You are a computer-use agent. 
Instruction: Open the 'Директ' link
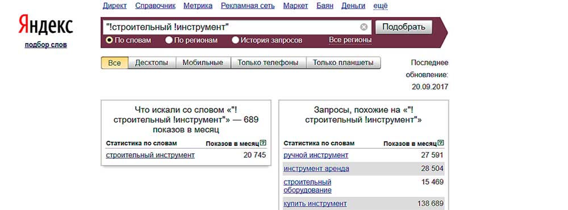(115, 6)
